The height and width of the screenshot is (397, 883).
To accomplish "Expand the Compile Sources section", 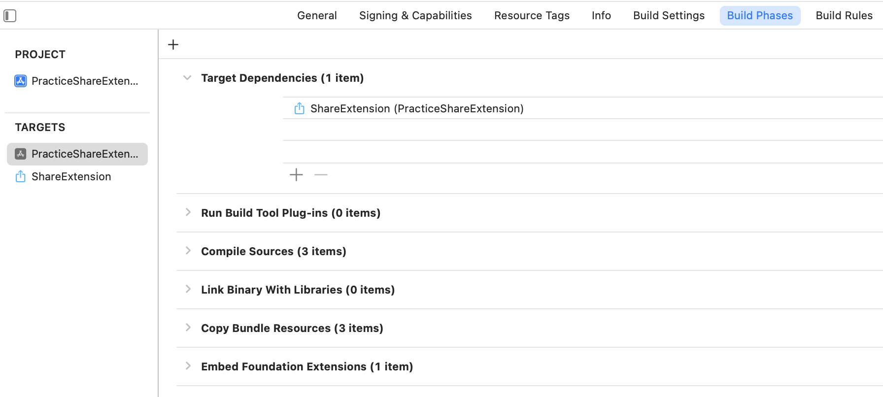I will click(188, 251).
